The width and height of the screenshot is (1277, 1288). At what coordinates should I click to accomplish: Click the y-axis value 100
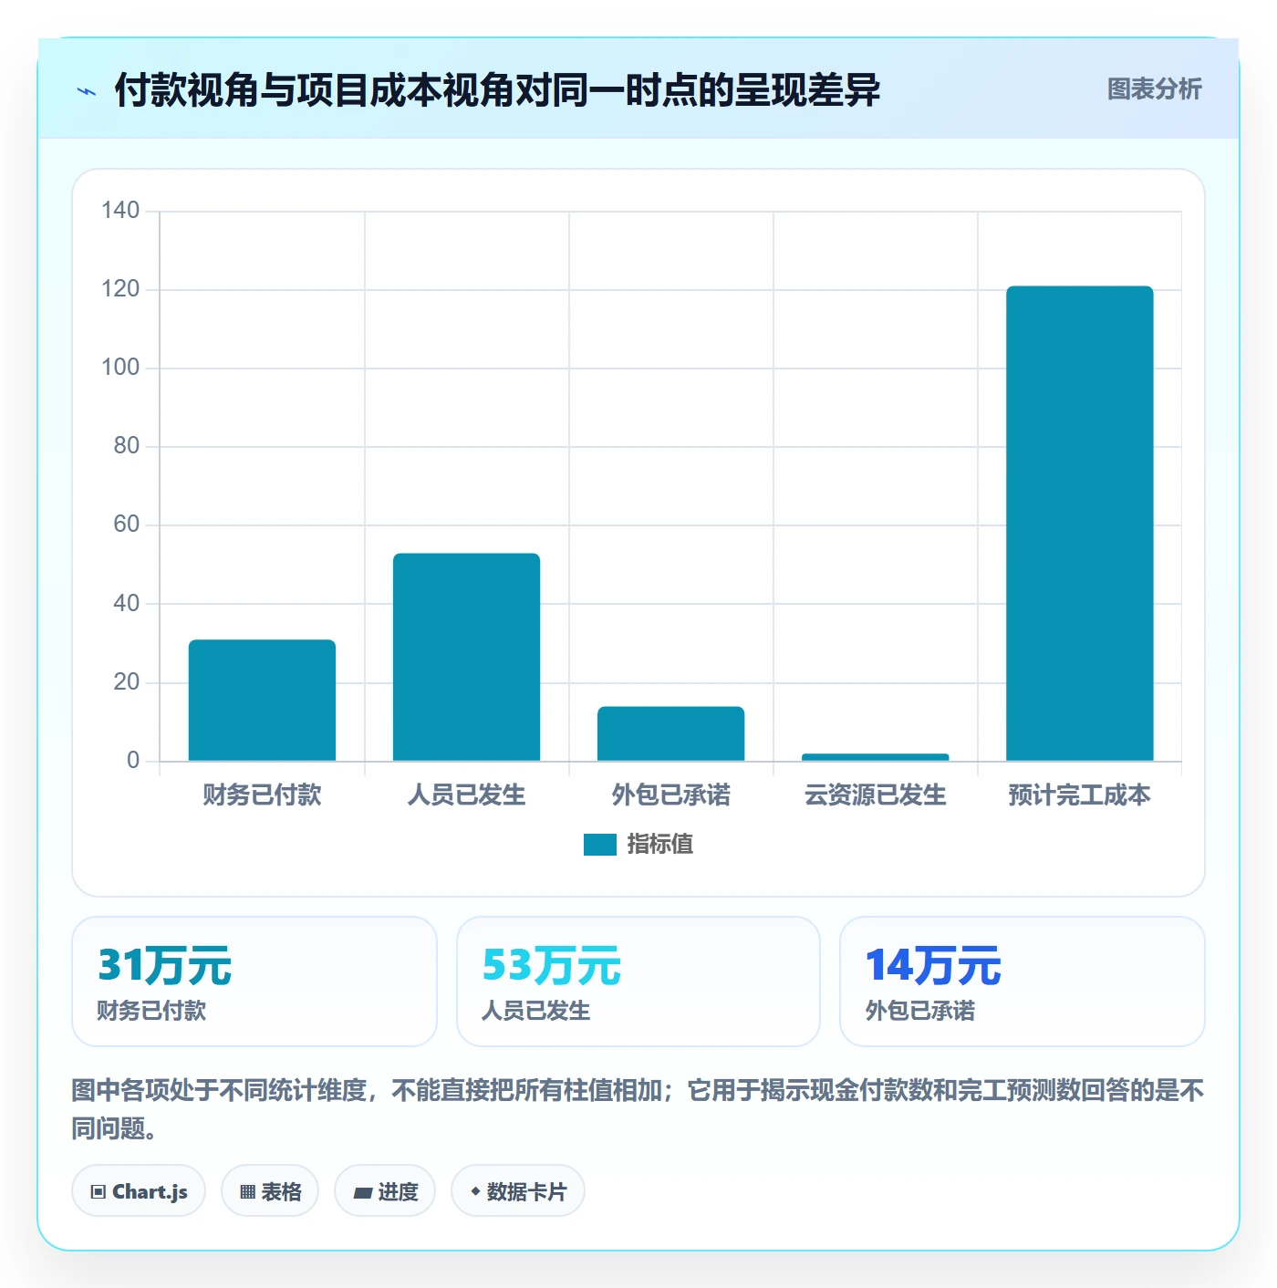coord(120,368)
